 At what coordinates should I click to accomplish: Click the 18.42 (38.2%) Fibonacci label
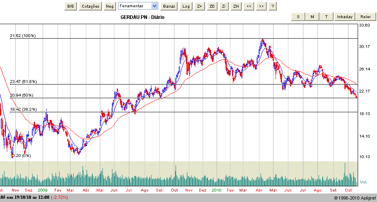(23, 109)
